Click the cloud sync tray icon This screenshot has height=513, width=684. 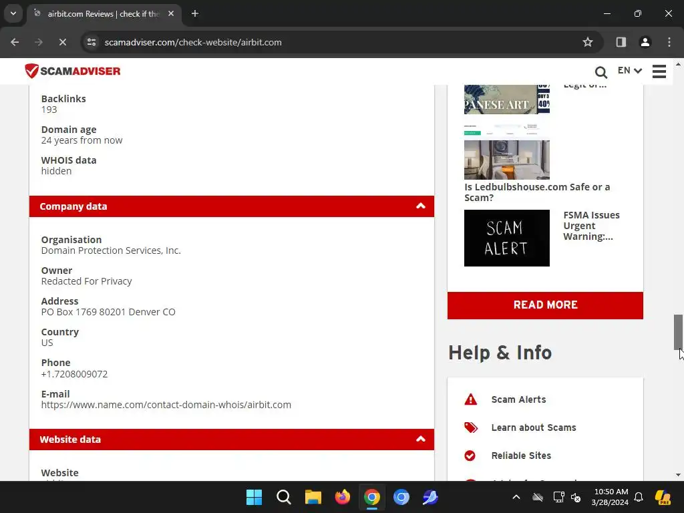pos(538,497)
